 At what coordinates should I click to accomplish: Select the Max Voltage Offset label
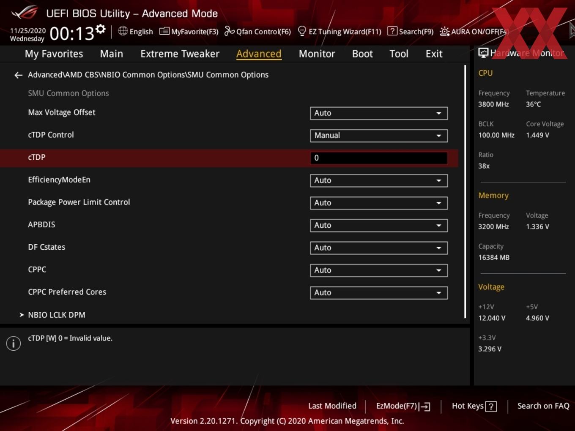click(x=62, y=112)
